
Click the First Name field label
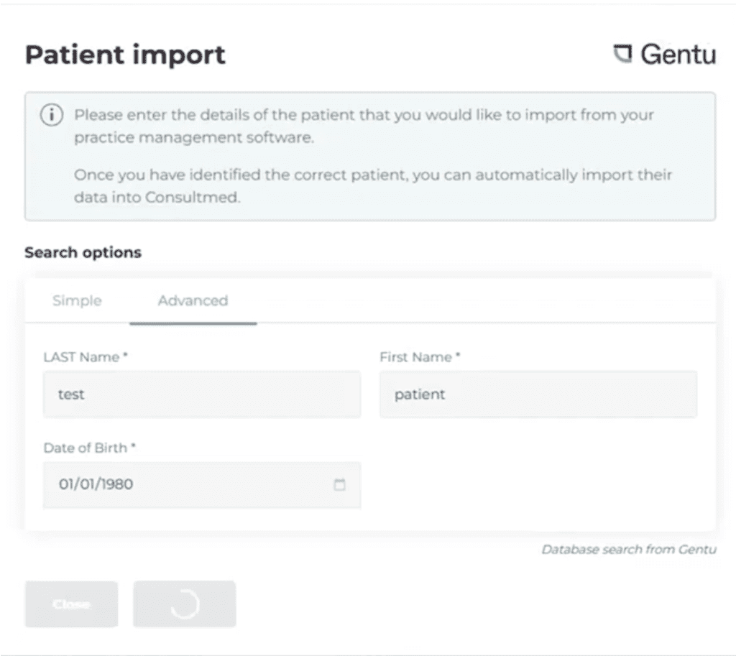click(x=420, y=357)
